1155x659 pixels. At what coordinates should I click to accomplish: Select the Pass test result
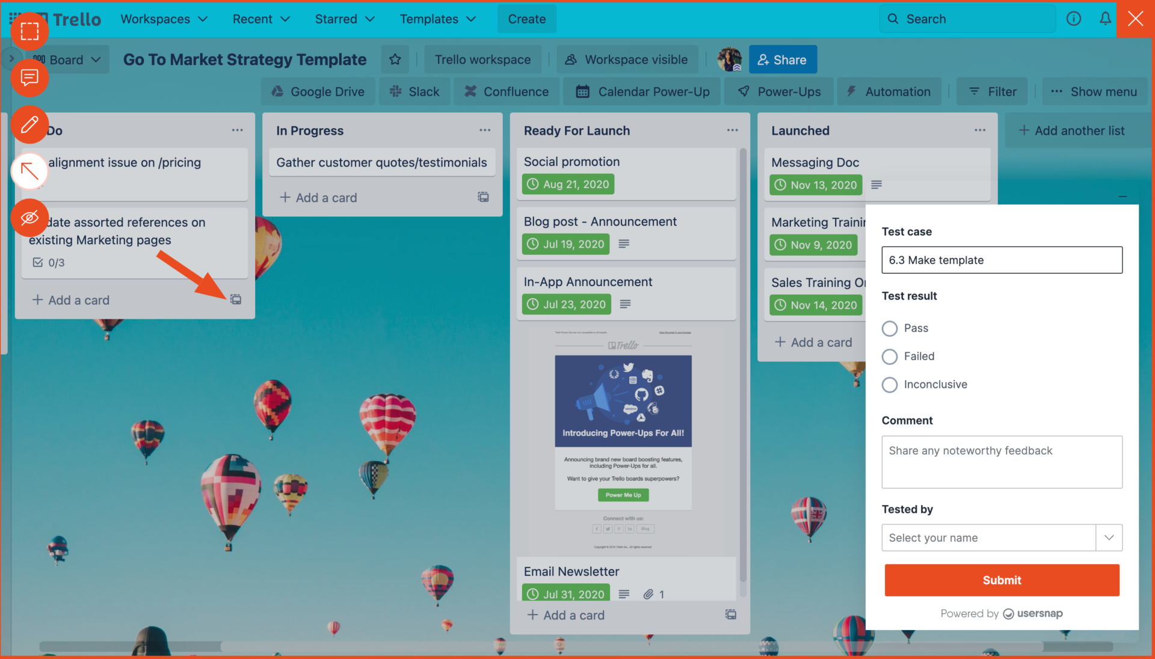click(x=889, y=328)
